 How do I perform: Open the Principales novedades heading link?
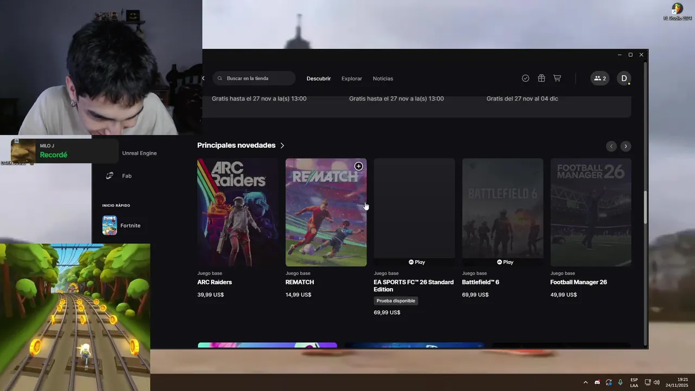(x=236, y=146)
